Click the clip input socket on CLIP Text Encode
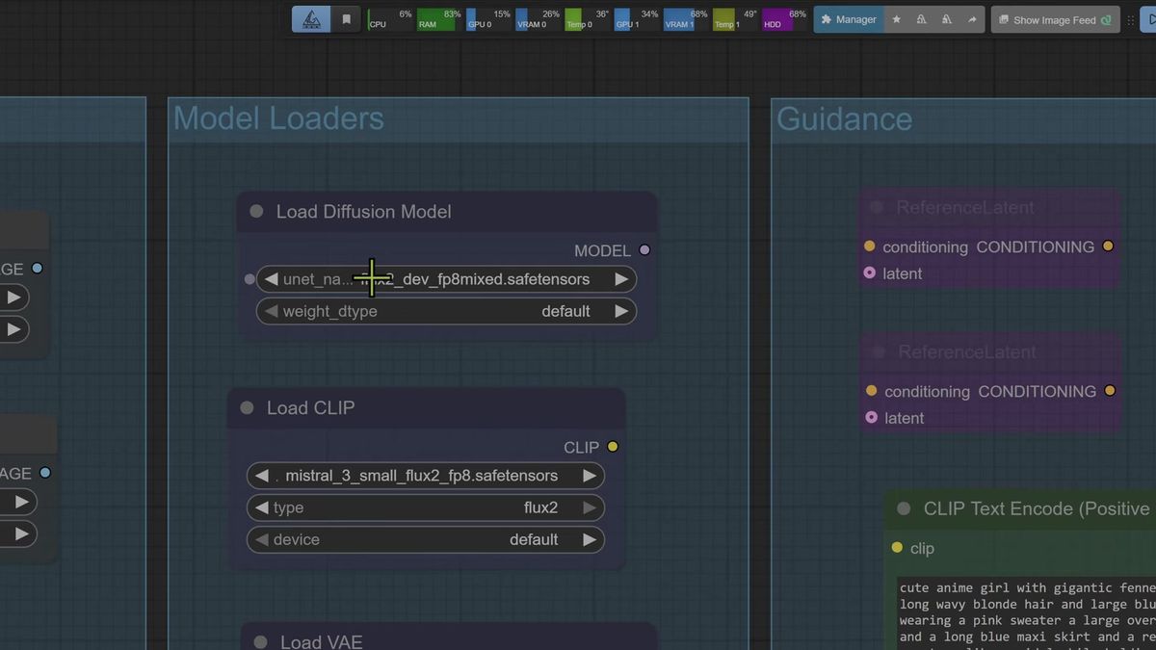This screenshot has height=650, width=1156. [897, 548]
